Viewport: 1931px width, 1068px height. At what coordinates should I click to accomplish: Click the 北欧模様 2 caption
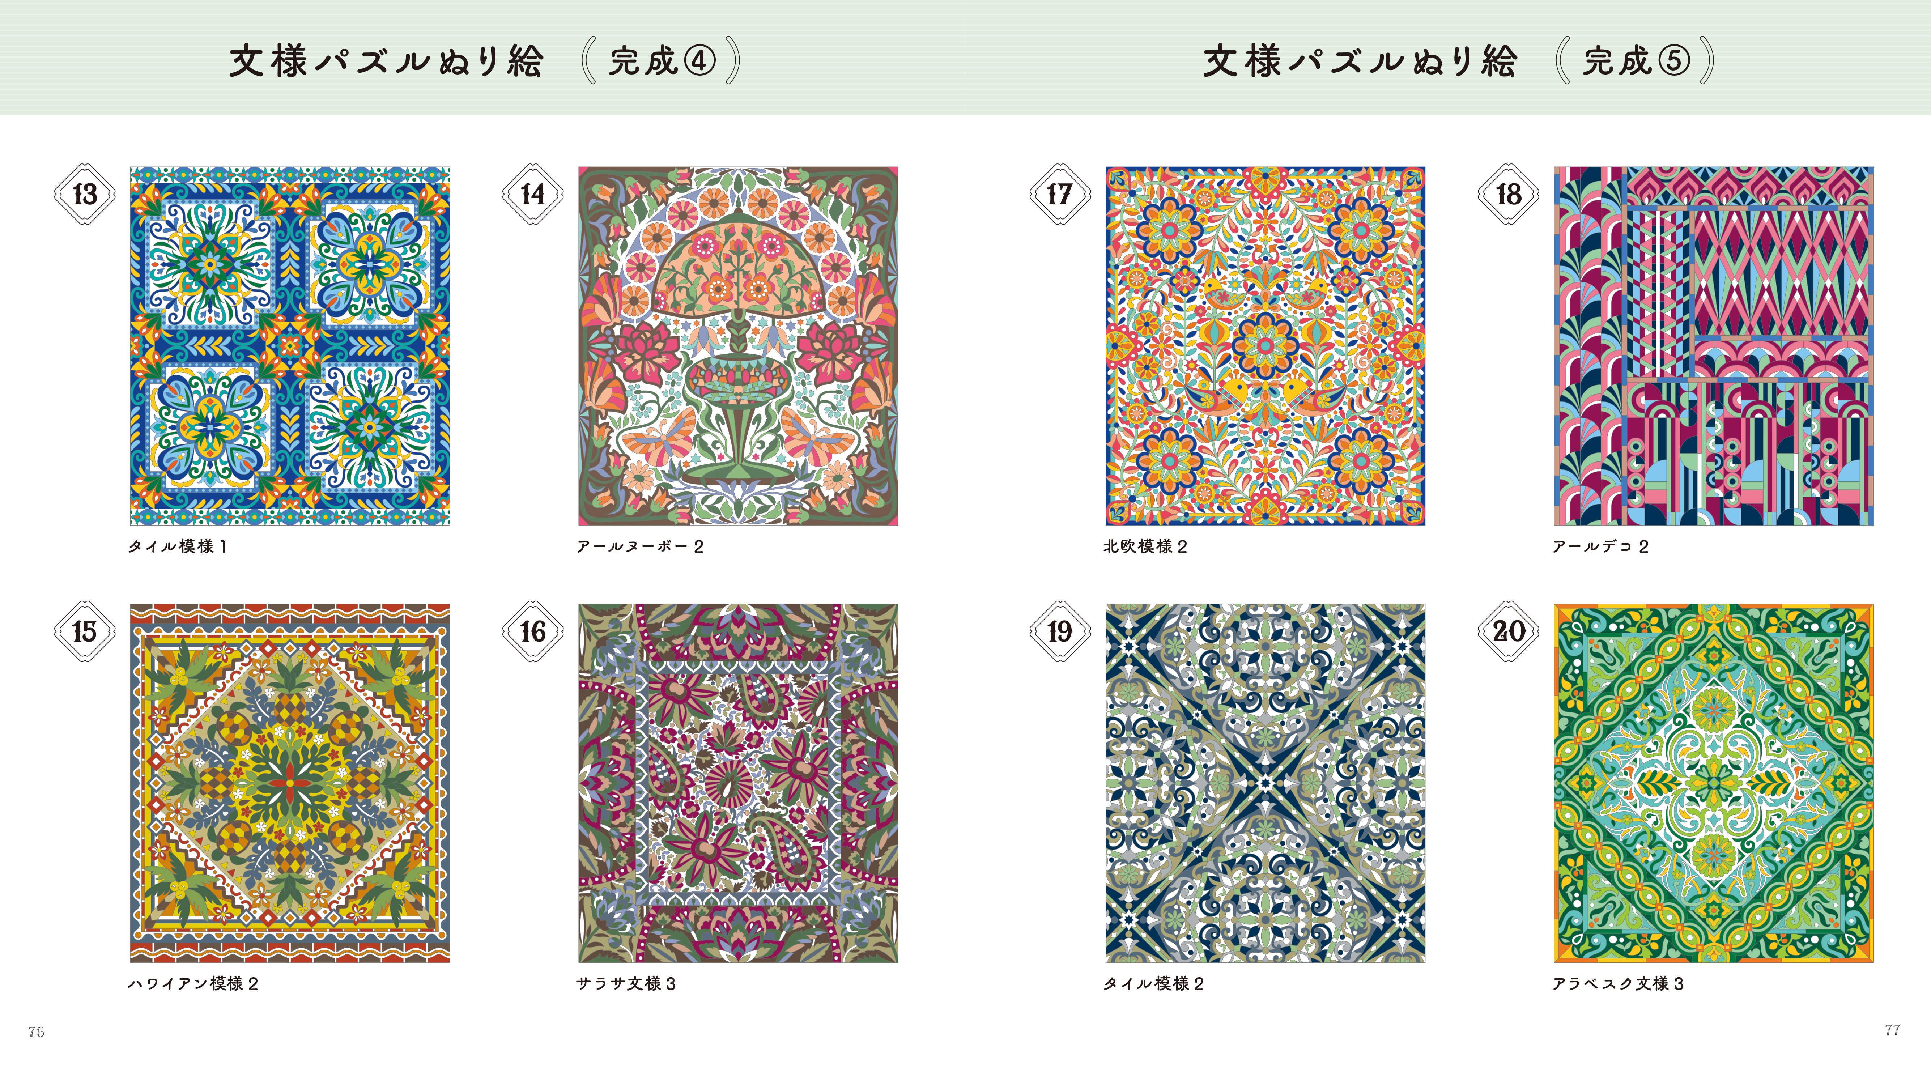click(1145, 546)
